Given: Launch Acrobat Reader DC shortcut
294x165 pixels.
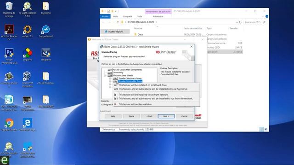Looking at the screenshot, I should click(x=9, y=33).
